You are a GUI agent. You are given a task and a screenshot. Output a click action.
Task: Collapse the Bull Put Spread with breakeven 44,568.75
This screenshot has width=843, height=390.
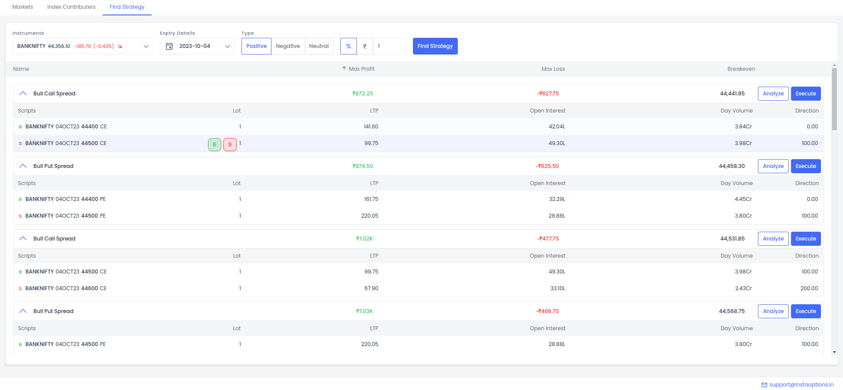tap(23, 311)
